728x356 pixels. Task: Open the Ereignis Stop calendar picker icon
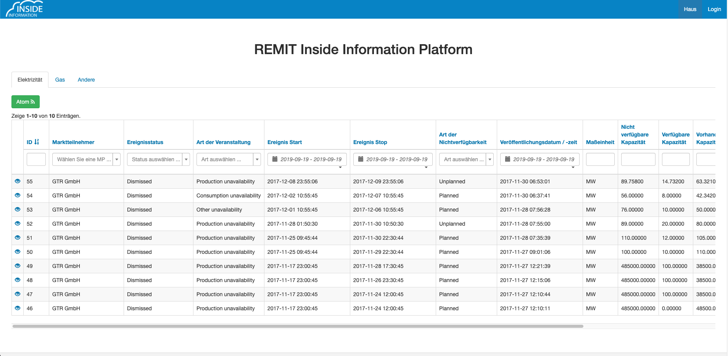click(x=362, y=159)
